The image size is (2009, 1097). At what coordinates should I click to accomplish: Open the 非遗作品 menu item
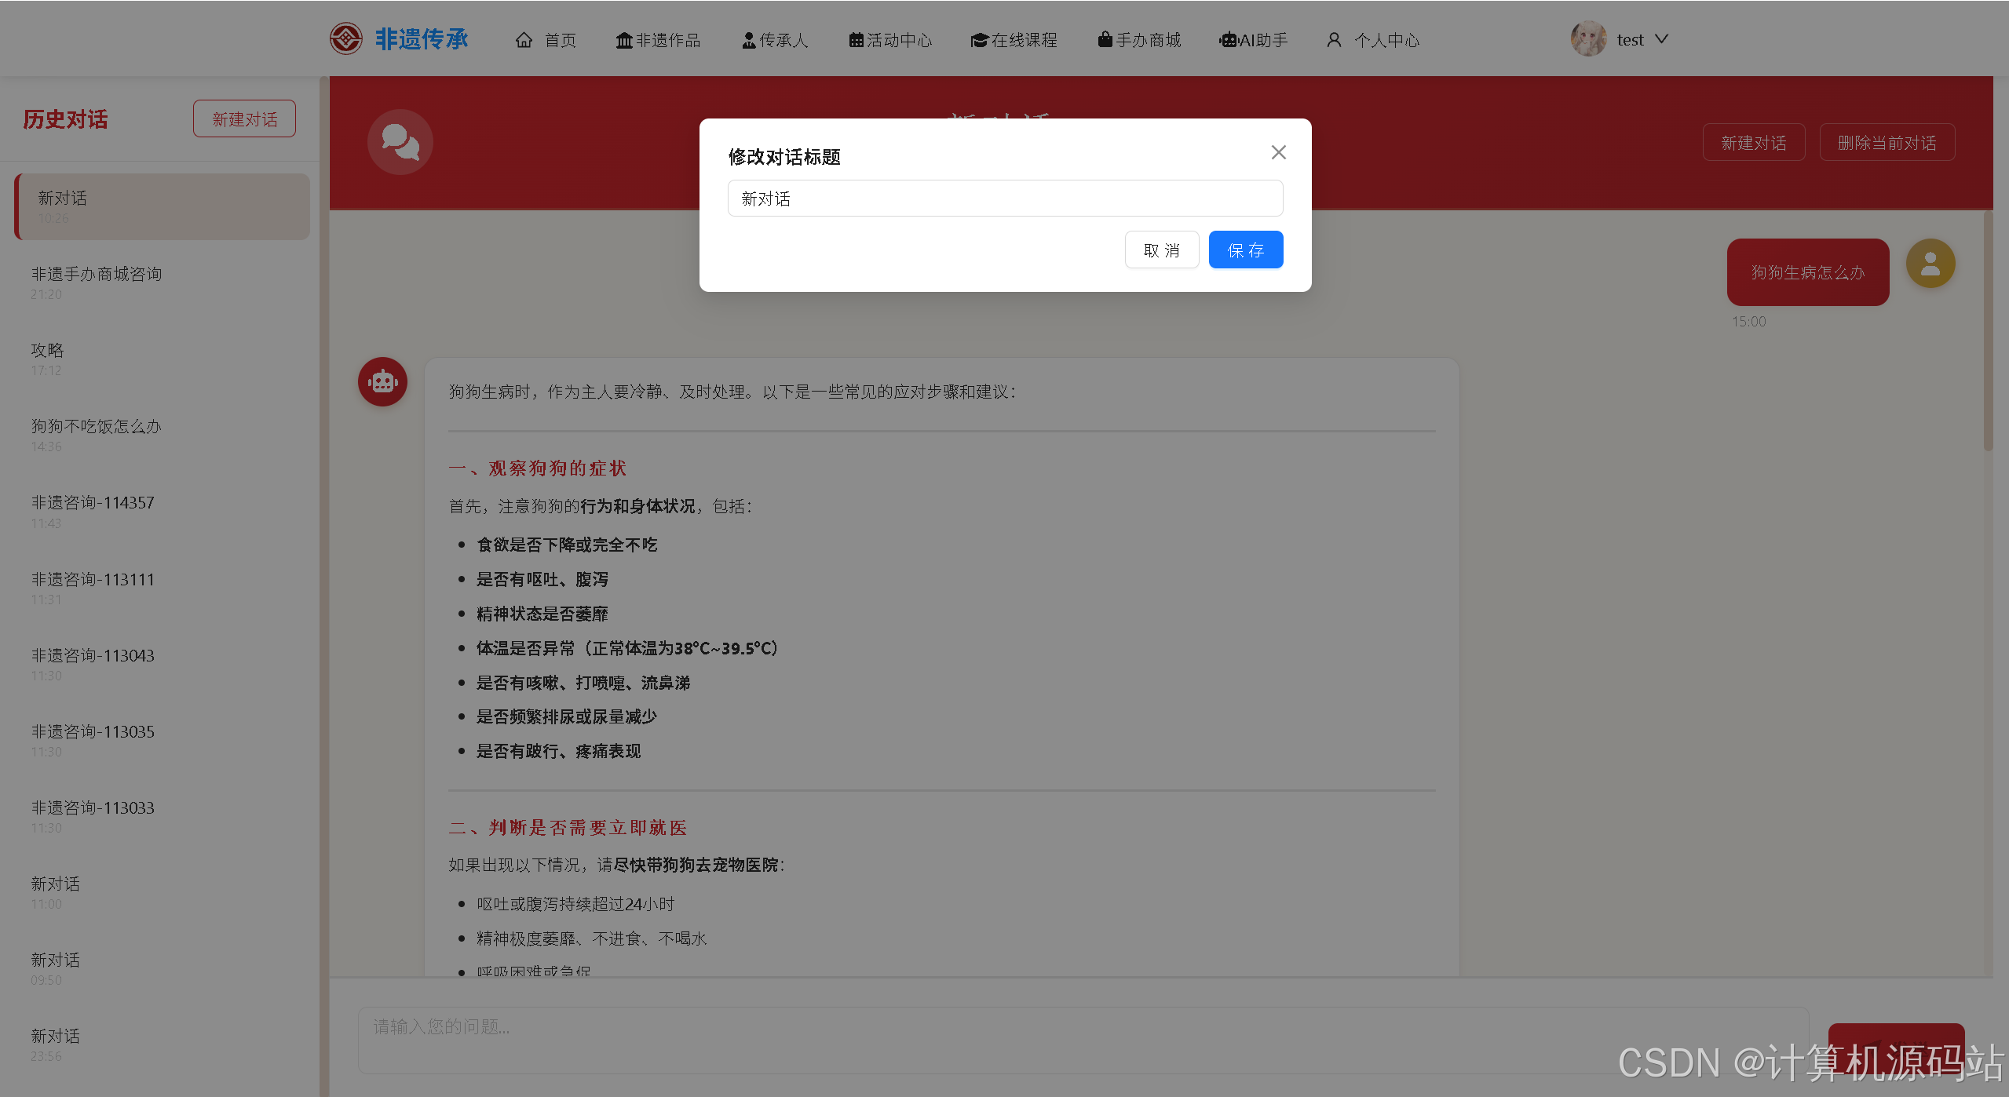pyautogui.click(x=658, y=40)
